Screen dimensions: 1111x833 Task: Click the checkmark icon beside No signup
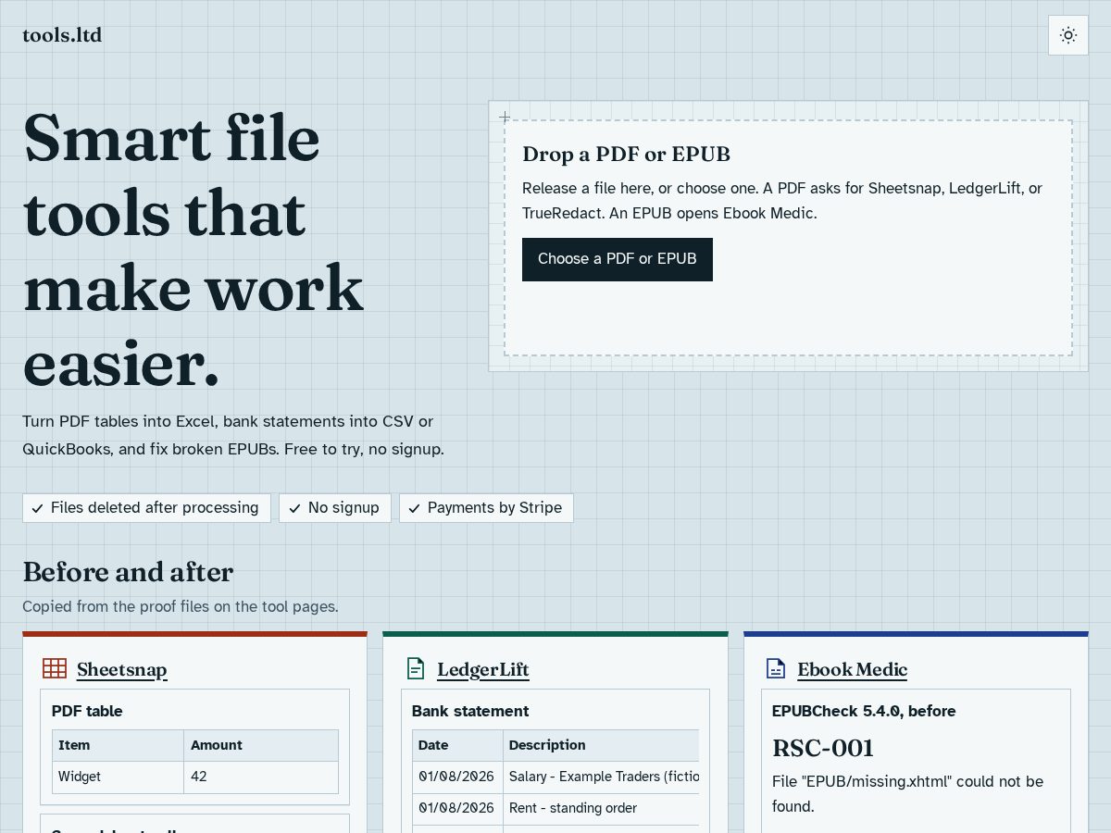pyautogui.click(x=294, y=508)
